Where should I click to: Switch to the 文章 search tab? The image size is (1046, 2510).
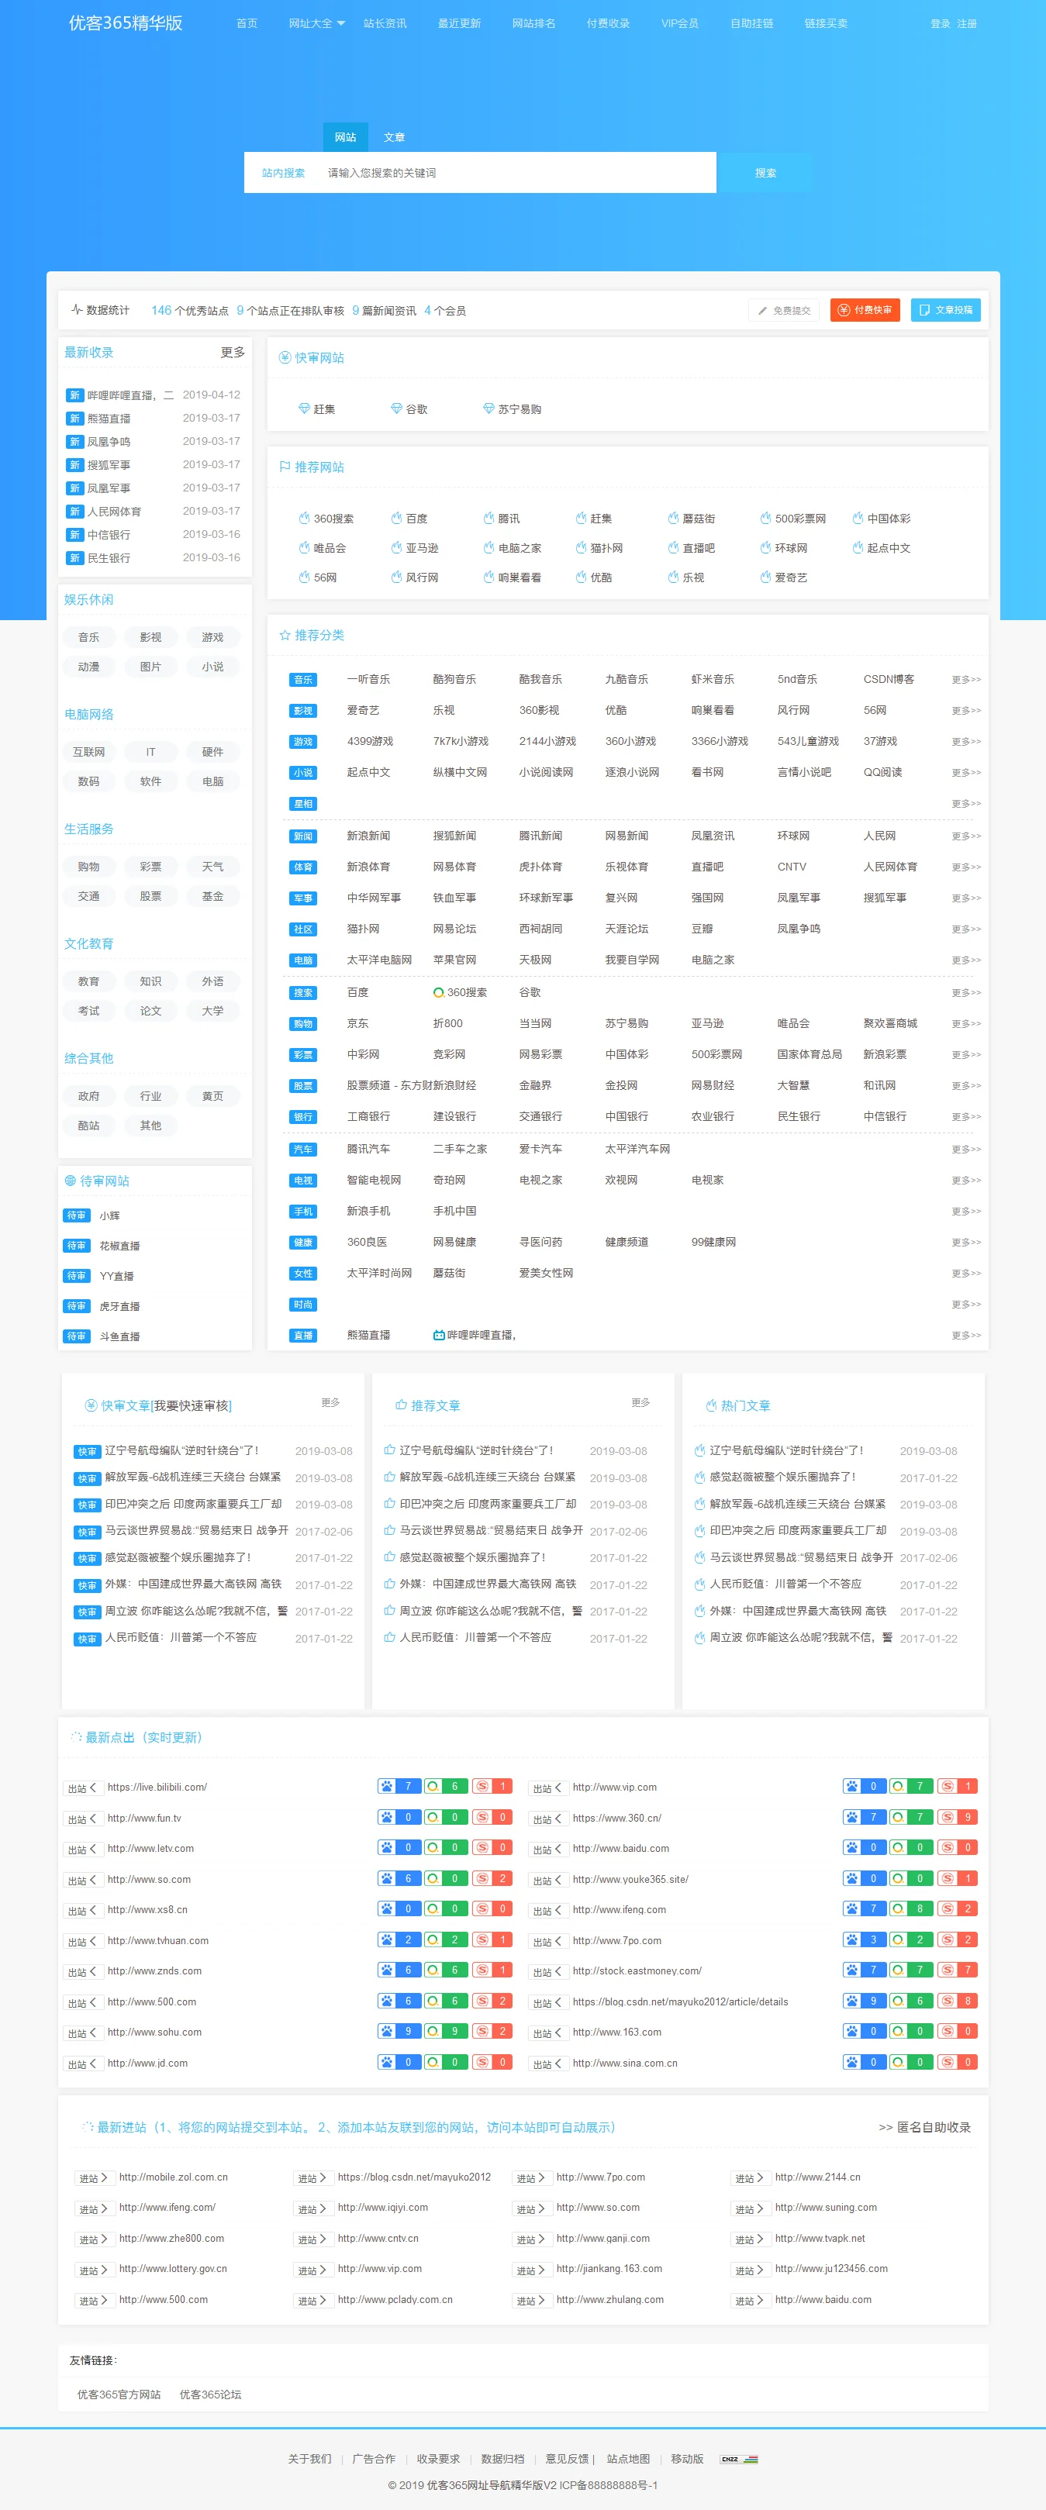pos(394,137)
